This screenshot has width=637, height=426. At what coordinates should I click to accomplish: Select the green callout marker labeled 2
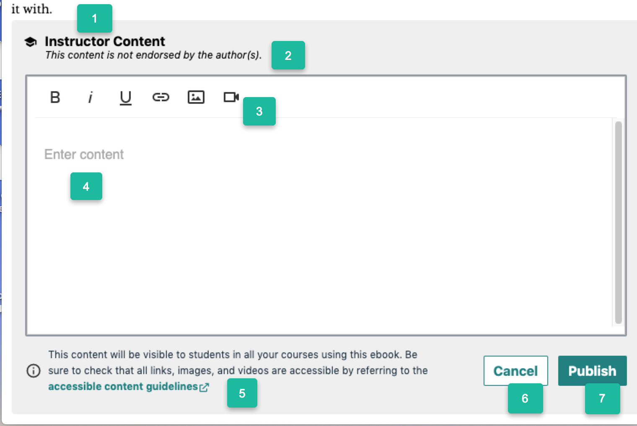point(288,55)
